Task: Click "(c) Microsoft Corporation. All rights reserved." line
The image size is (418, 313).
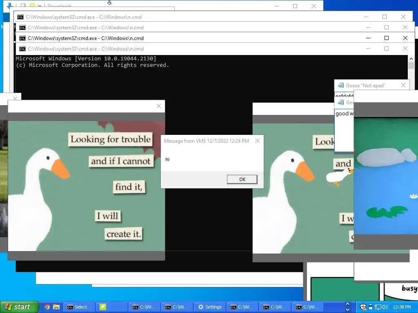Action: tap(93, 65)
